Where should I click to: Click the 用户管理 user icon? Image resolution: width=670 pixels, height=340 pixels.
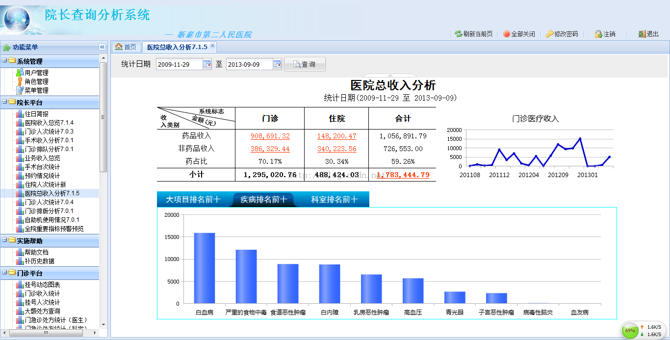(x=20, y=73)
